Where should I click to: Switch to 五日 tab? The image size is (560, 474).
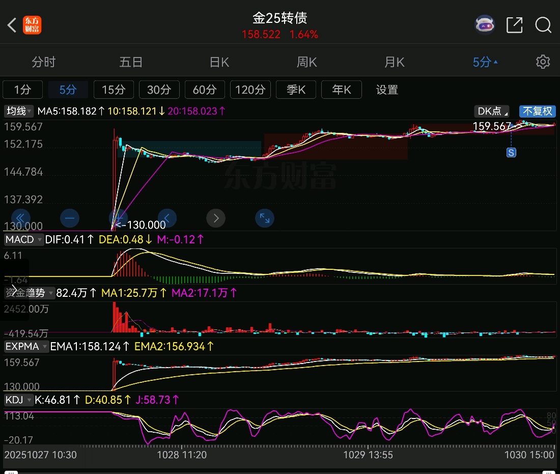click(131, 62)
